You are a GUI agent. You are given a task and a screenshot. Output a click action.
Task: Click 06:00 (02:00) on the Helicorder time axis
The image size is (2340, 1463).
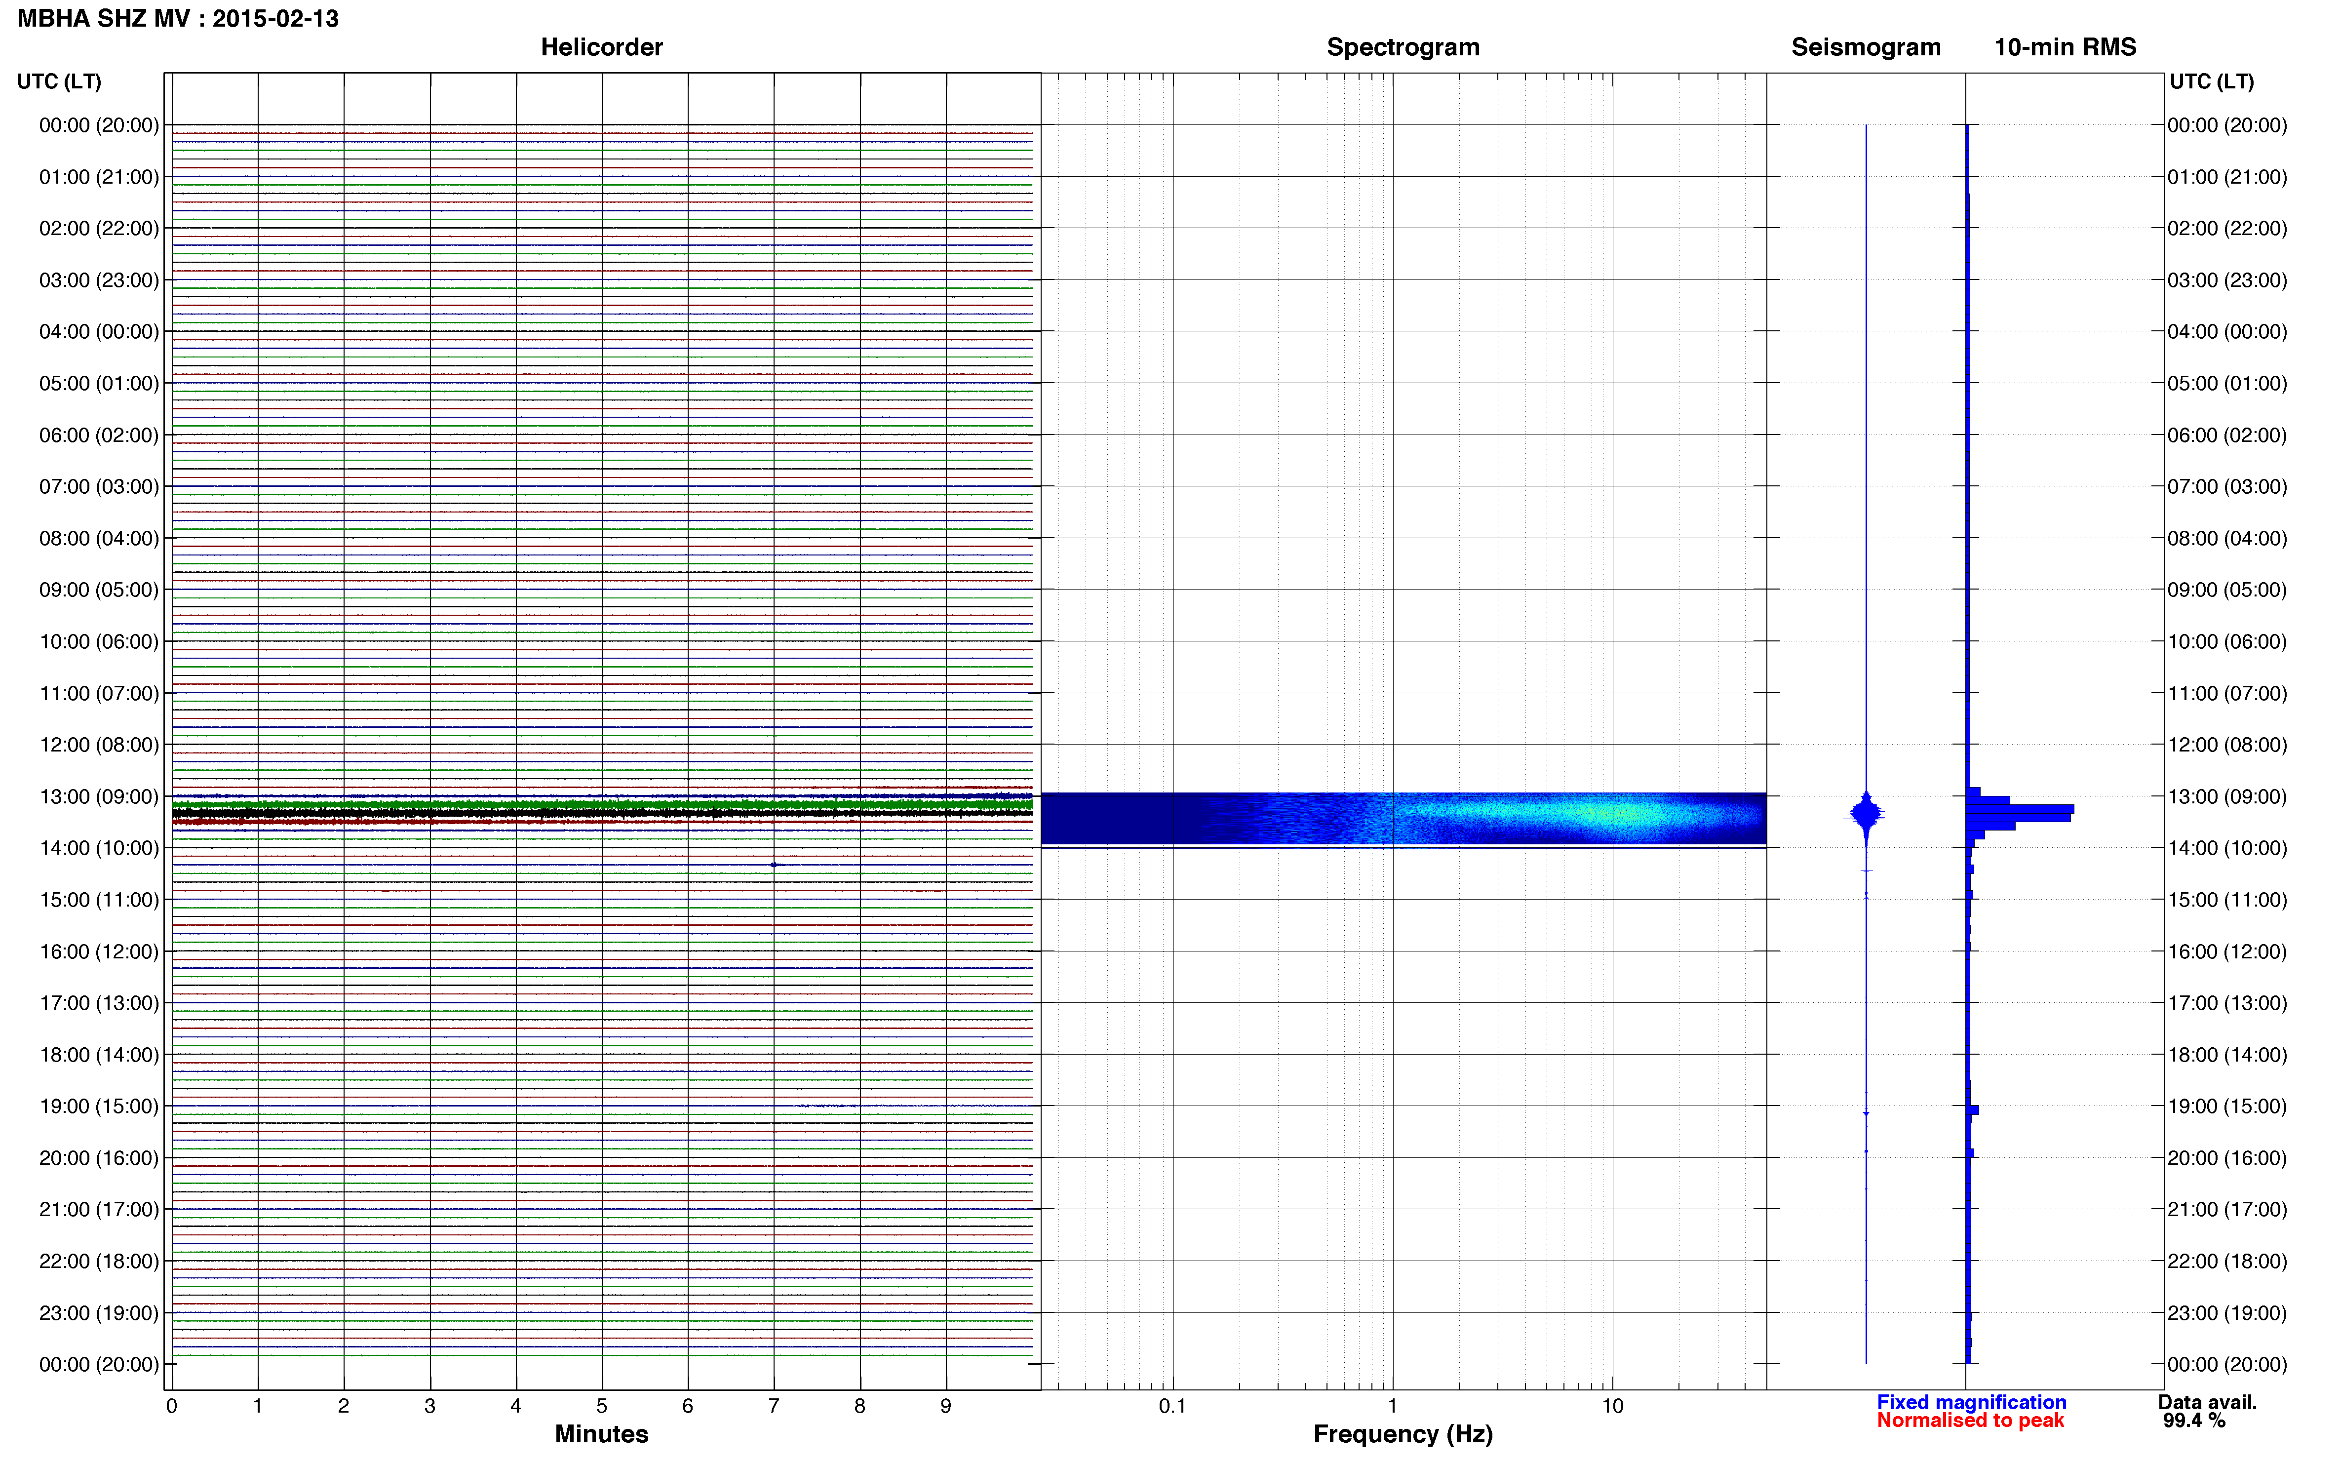[x=99, y=435]
